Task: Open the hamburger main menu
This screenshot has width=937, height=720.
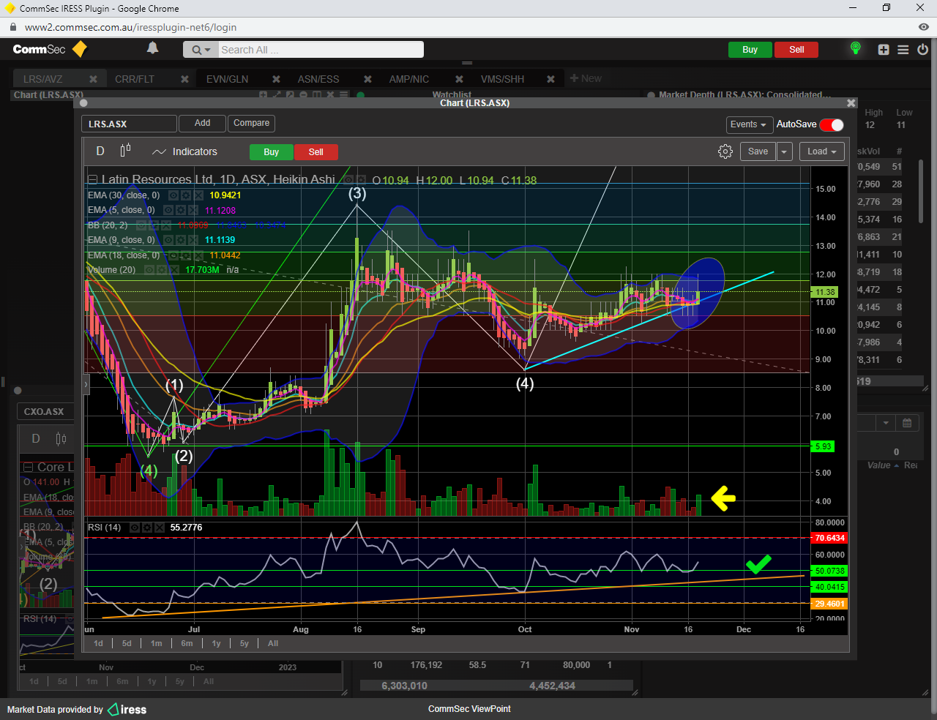Action: pos(903,50)
